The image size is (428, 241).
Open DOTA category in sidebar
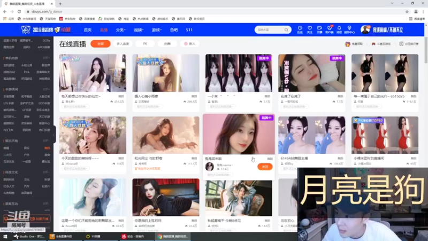pyautogui.click(x=46, y=41)
